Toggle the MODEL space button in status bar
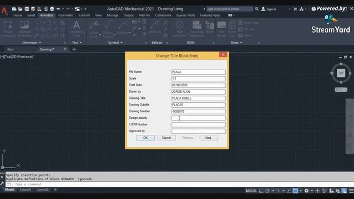354x199 pixels. pos(251,191)
